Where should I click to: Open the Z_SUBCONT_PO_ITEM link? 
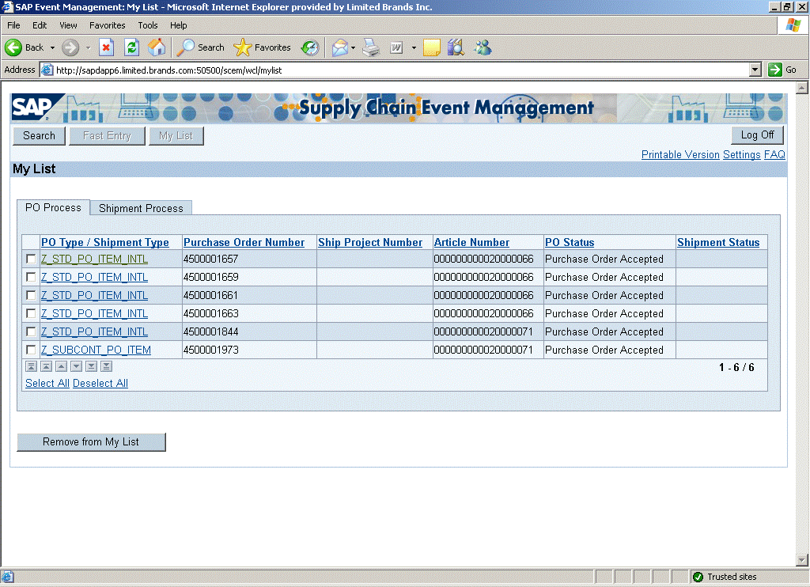pyautogui.click(x=96, y=350)
